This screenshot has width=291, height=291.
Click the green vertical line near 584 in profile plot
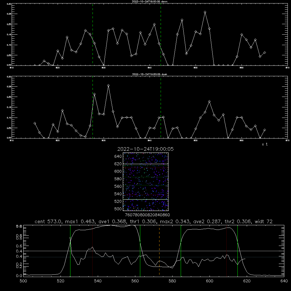point(181,250)
